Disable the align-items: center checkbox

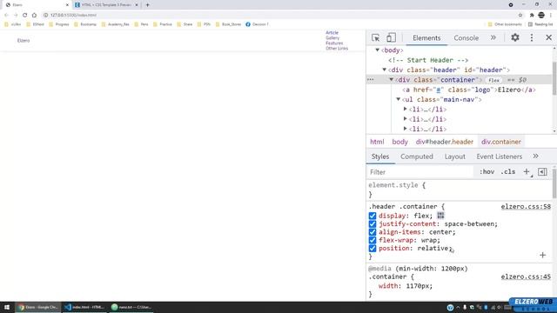coord(372,232)
